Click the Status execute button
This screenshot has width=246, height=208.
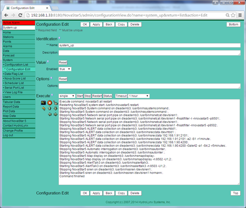pos(108,96)
